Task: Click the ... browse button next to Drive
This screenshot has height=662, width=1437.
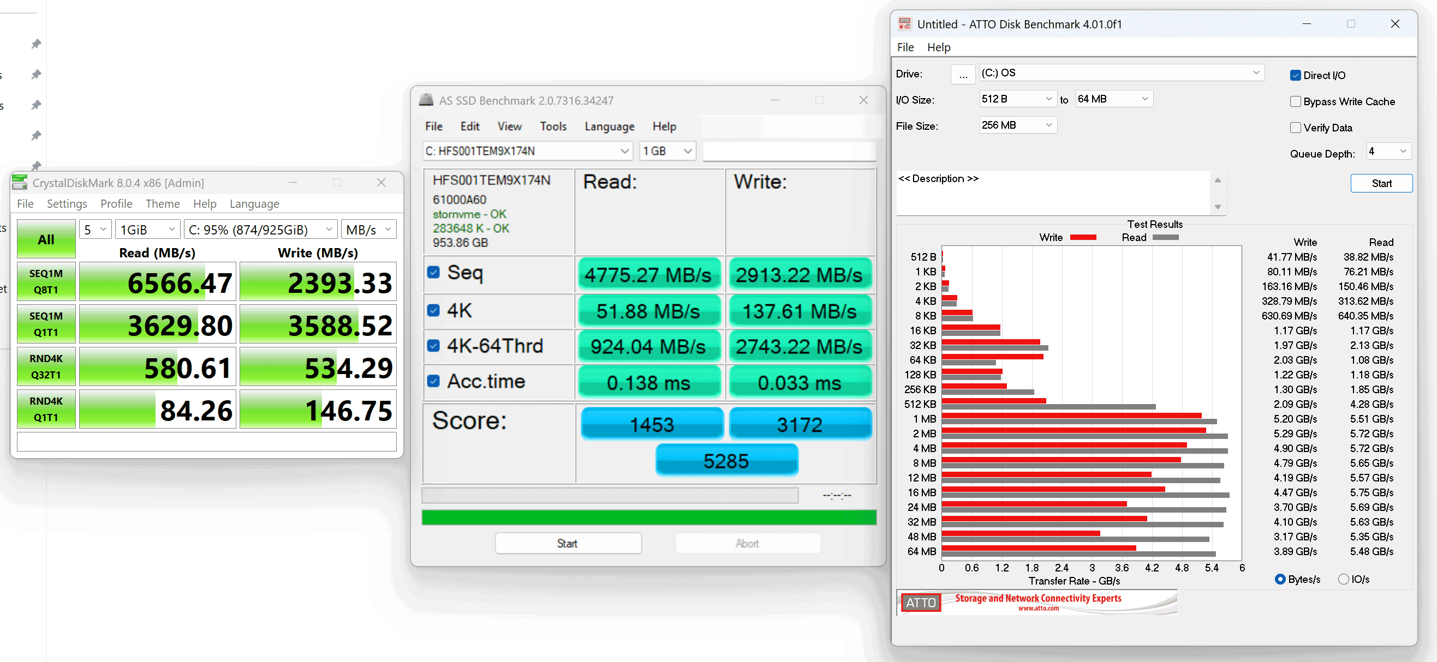Action: pos(962,74)
